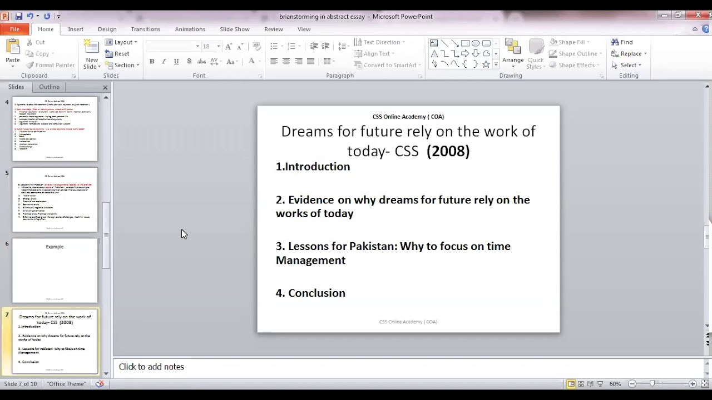Click the Quick Styles button
The width and height of the screenshot is (712, 400).
click(536, 54)
